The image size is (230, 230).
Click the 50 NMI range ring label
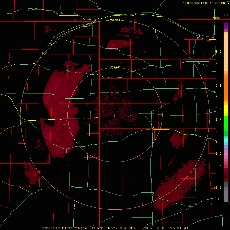tap(115, 67)
